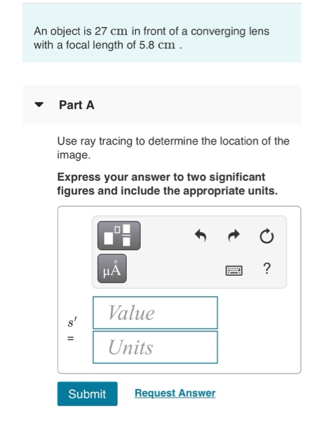Open the µÅ symbols palette
Viewport: 324px width, 427px height.
click(x=112, y=268)
